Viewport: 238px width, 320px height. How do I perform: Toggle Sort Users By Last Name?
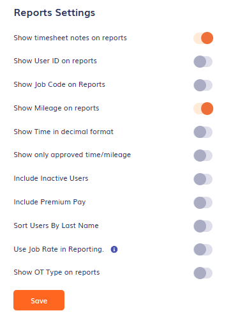click(203, 226)
